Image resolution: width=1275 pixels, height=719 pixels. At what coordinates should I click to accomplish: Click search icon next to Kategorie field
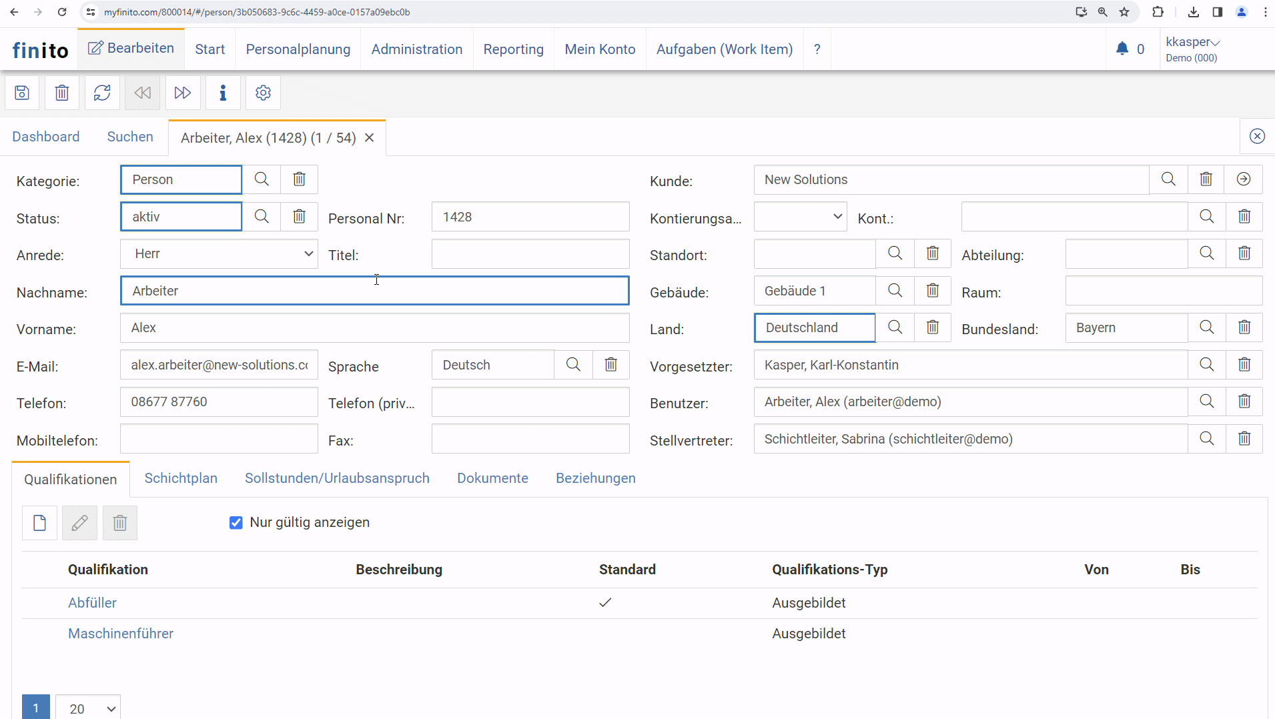coord(262,179)
